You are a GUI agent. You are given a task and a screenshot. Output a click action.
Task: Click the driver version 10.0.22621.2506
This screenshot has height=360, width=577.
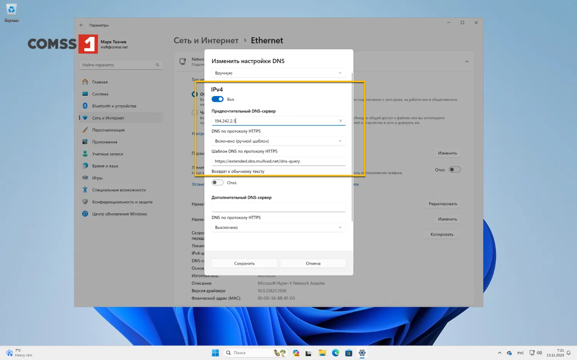coord(272,291)
